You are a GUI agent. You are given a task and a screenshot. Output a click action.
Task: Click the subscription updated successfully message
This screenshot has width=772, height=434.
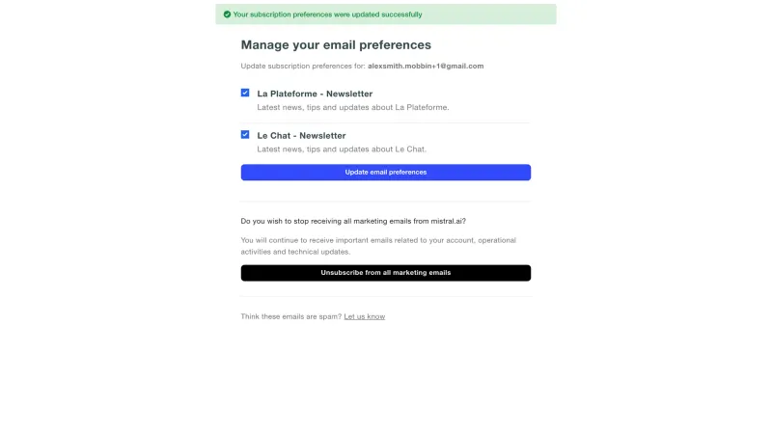[x=327, y=14]
